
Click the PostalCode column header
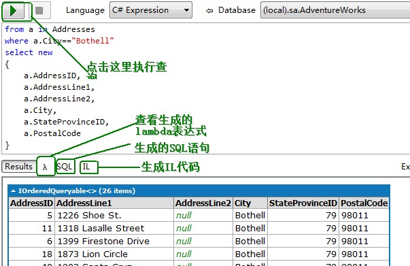364,203
